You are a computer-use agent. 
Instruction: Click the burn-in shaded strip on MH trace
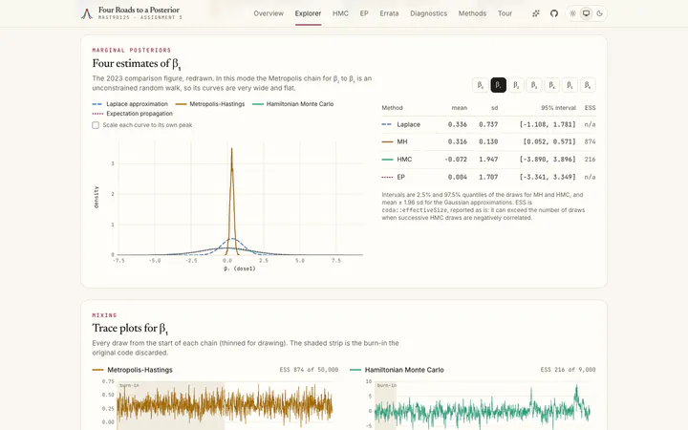click(x=171, y=406)
